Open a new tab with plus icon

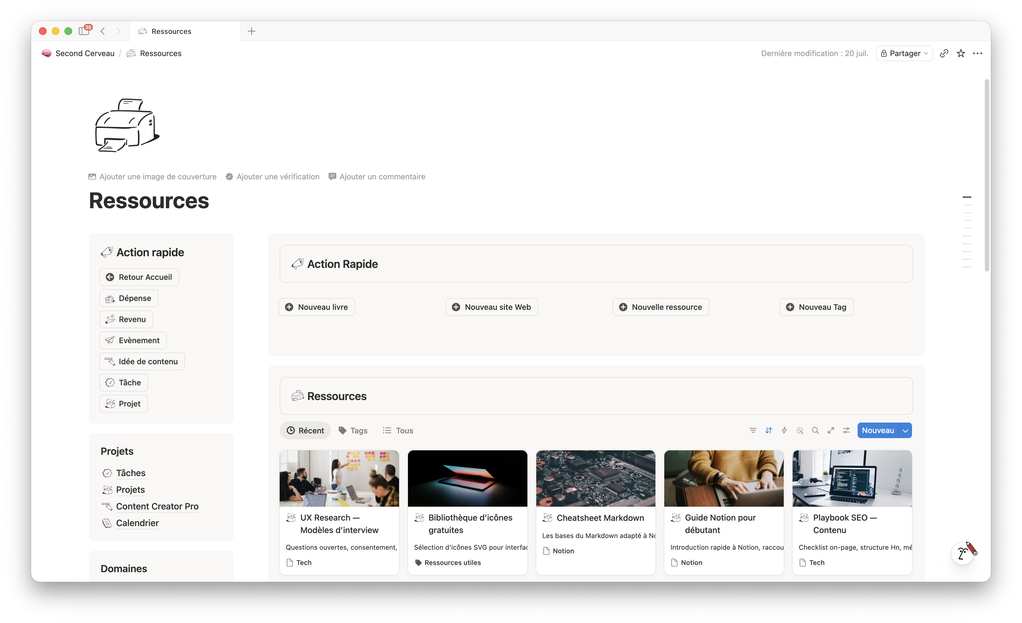(251, 31)
